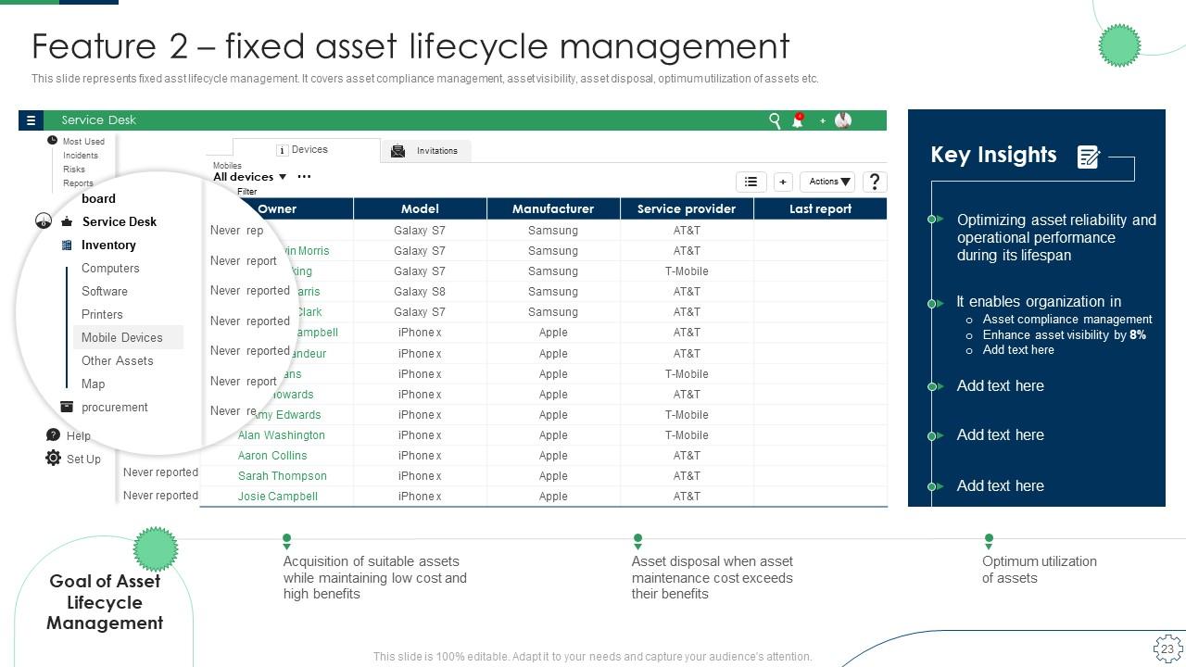Viewport: 1186px width, 667px height.
Task: Click the Set Up gear icon
Action: point(53,458)
